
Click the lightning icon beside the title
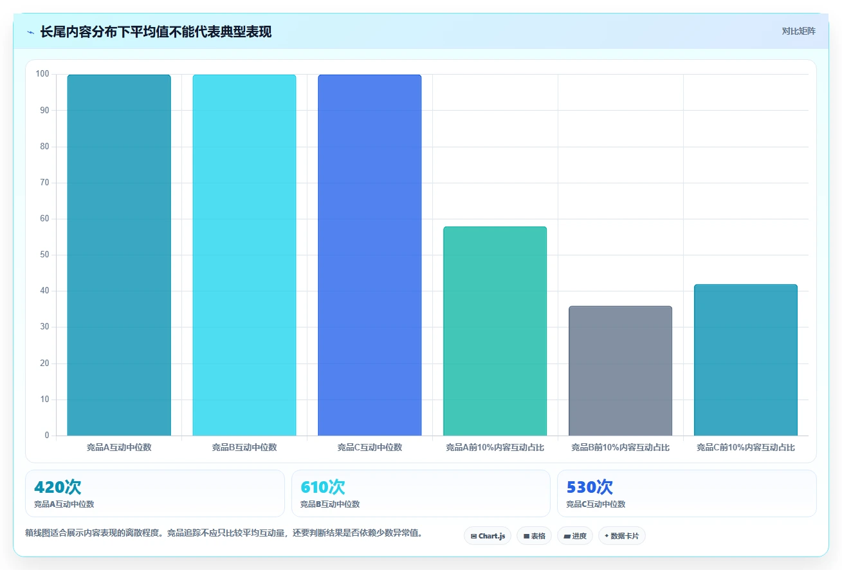tap(30, 32)
